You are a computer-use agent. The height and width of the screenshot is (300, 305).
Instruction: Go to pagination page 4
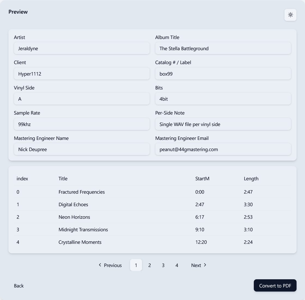177,265
